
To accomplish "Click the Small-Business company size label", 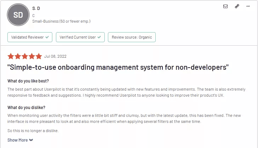I will pos(61,21).
